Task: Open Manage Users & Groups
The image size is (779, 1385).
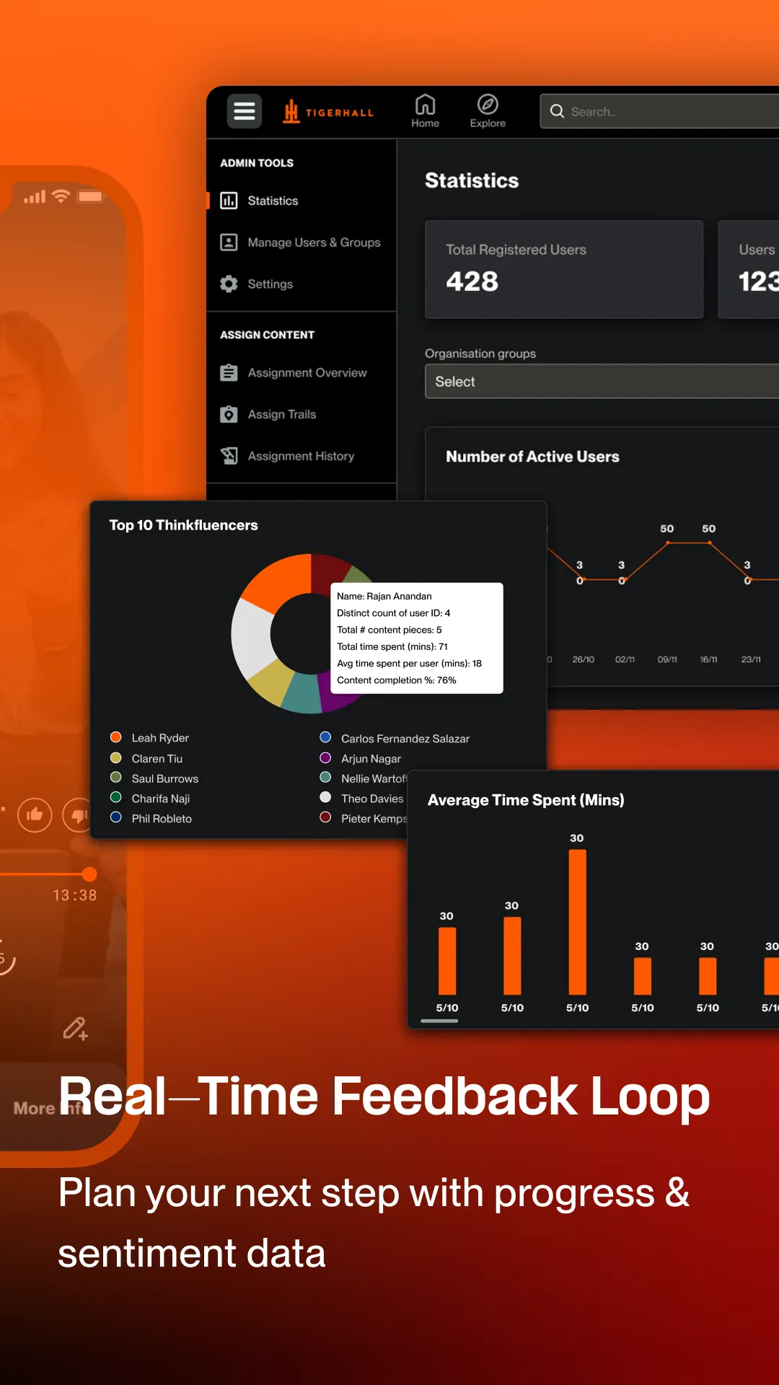Action: point(314,242)
